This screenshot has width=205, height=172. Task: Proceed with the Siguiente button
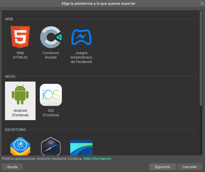coord(162,167)
